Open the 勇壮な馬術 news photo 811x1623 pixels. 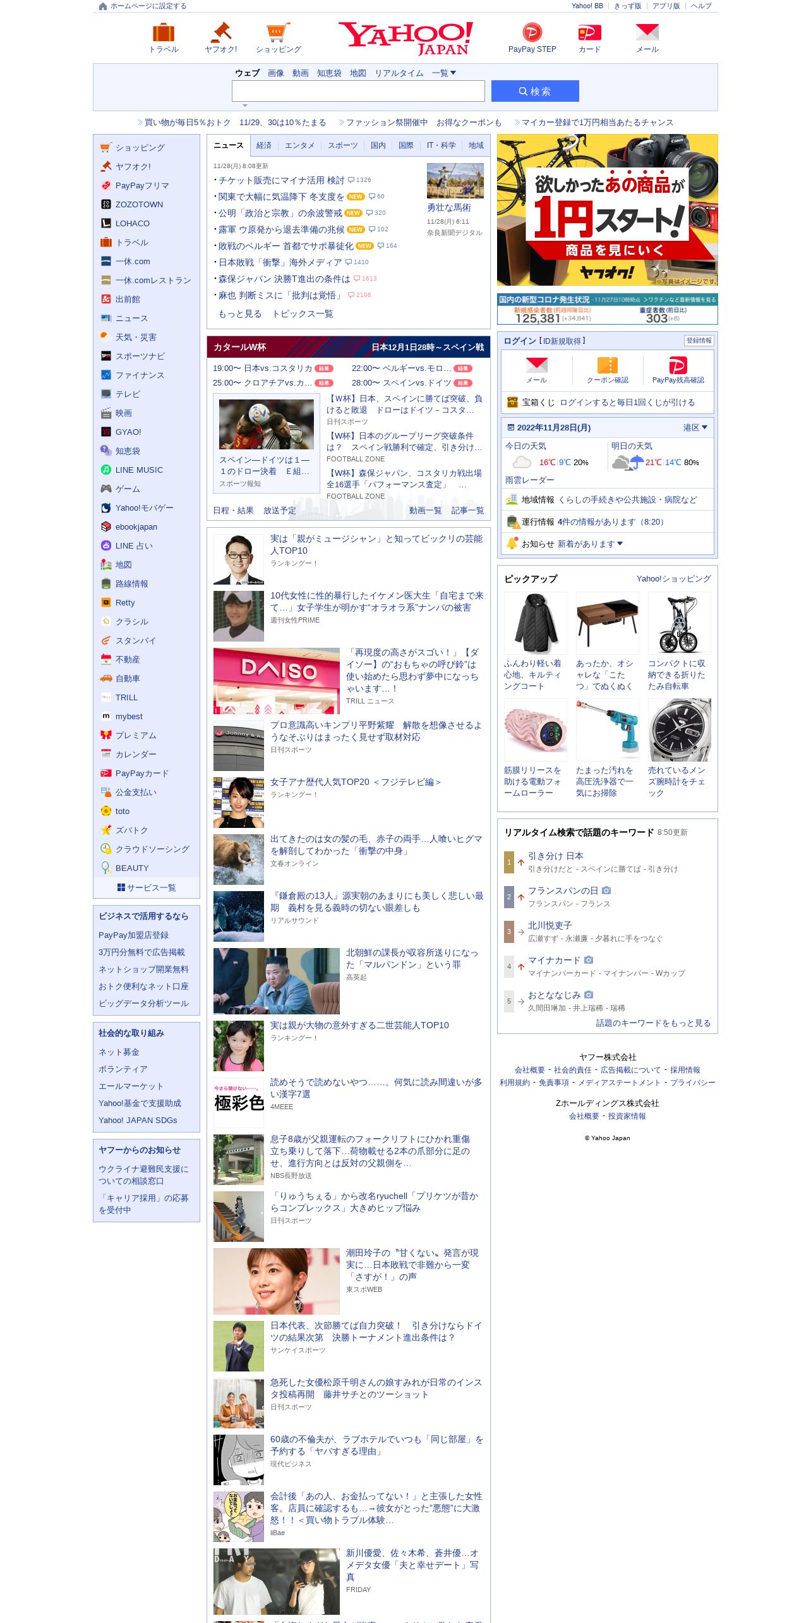coord(455,181)
